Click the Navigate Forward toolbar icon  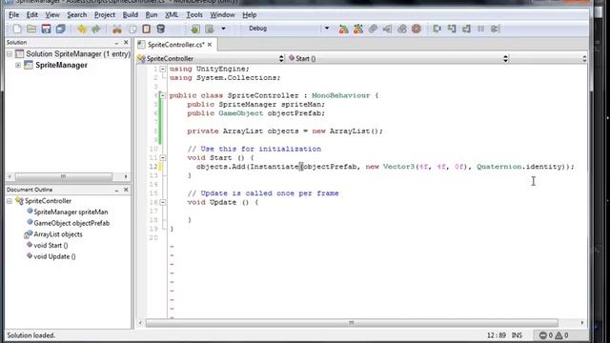[x=210, y=29]
